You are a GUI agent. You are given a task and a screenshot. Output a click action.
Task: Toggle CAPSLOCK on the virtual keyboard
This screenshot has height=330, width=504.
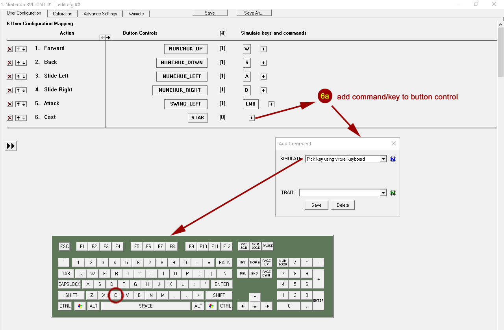[x=69, y=284]
